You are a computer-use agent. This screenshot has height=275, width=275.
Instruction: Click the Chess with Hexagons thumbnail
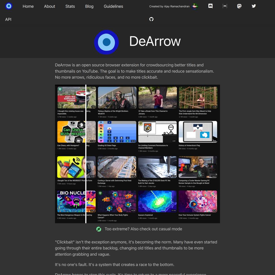(x=76, y=132)
